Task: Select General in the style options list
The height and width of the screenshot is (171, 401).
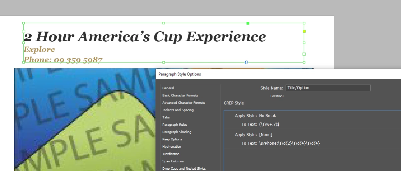Action: tap(168, 88)
